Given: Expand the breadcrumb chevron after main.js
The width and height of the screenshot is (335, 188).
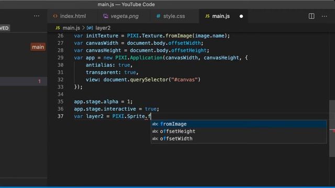Looking at the screenshot, I should pyautogui.click(x=83, y=28).
